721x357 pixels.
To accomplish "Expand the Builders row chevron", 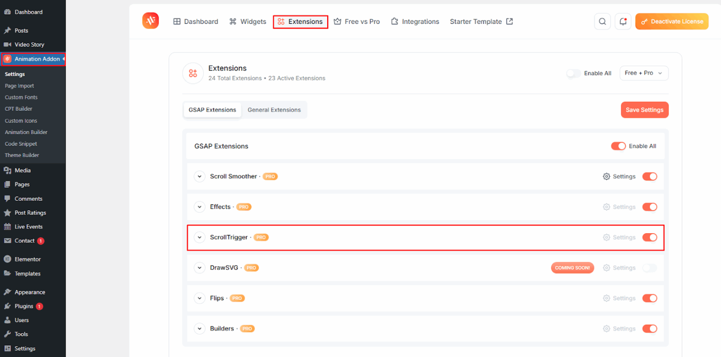I will pos(200,328).
